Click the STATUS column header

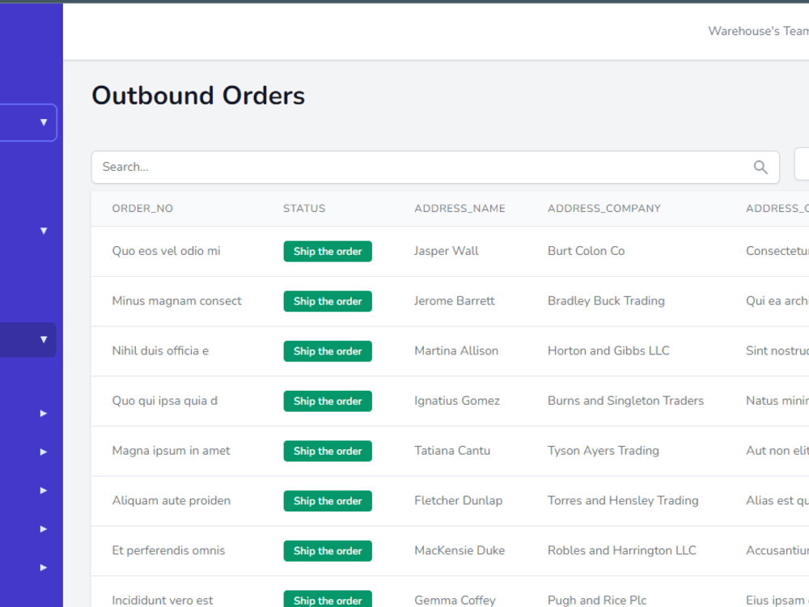(x=304, y=208)
